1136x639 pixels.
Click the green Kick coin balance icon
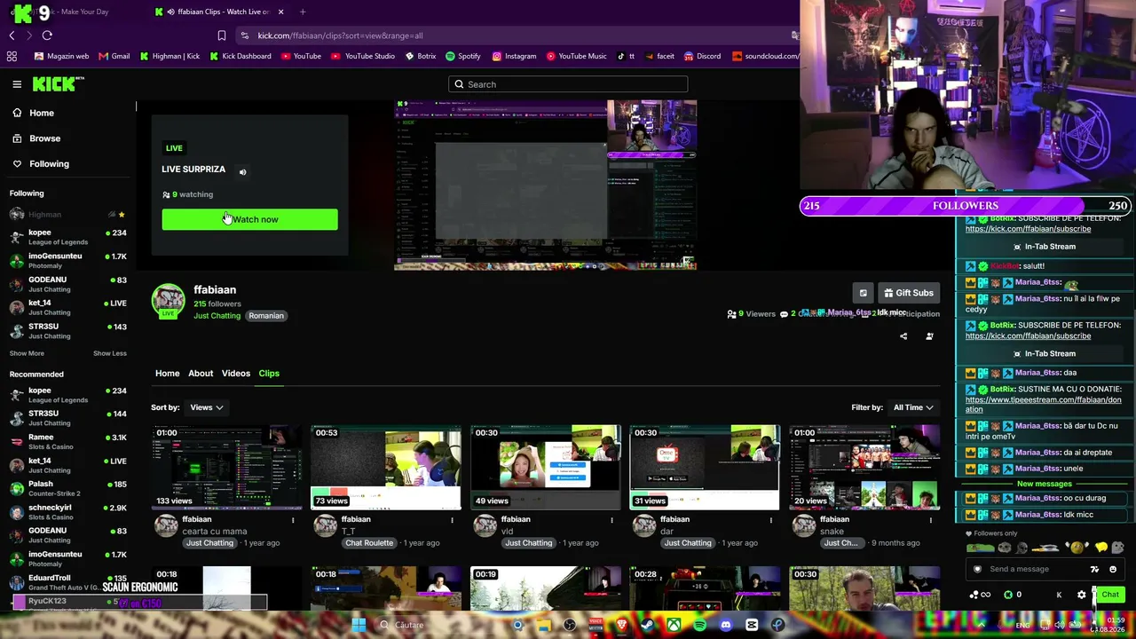point(1008,595)
